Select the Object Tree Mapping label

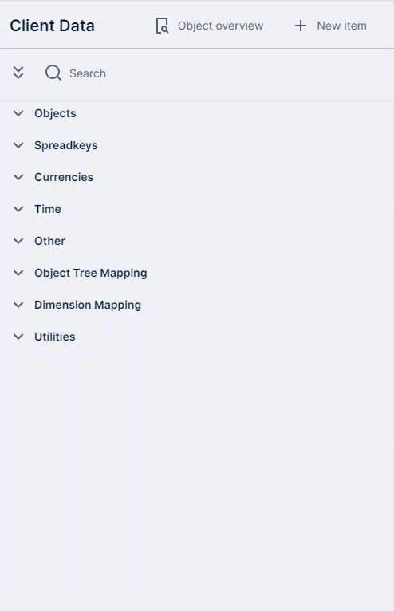pos(91,273)
